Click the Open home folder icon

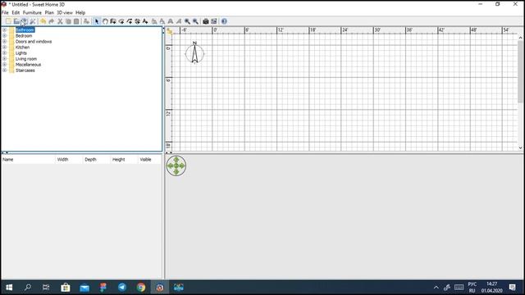16,21
